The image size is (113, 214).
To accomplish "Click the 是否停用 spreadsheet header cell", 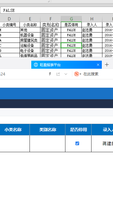I will tap(71, 25).
